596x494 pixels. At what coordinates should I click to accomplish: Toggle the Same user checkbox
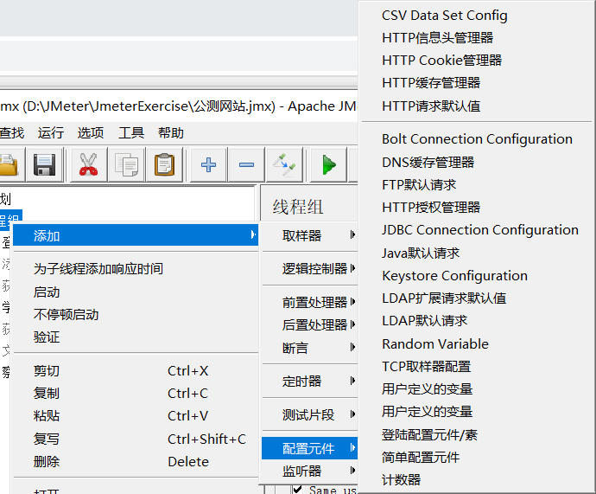(297, 489)
